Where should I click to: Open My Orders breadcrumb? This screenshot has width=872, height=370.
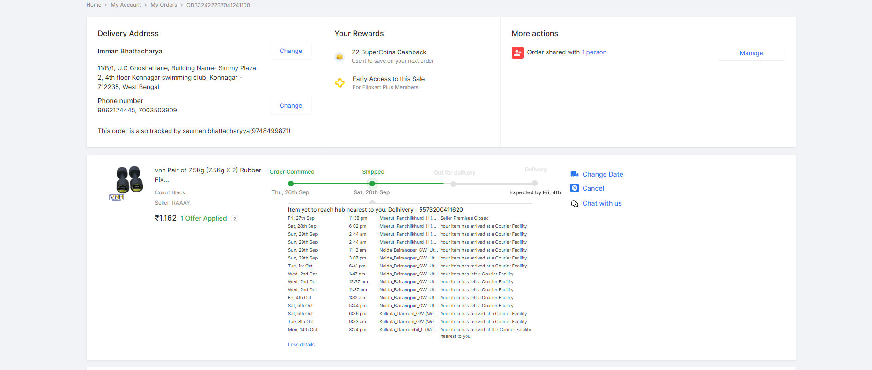pos(163,5)
